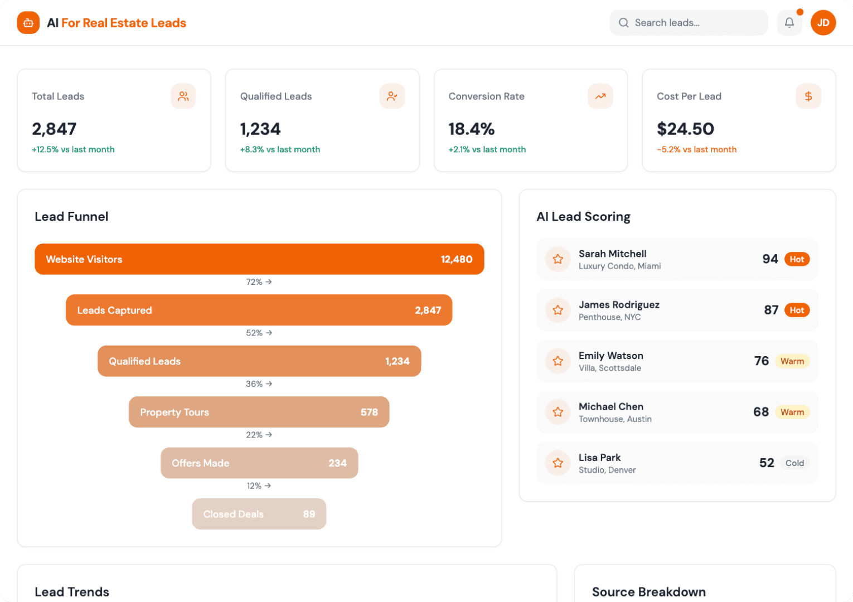Click the star icon beside Sarah Mitchell
The width and height of the screenshot is (853, 602).
(x=558, y=259)
